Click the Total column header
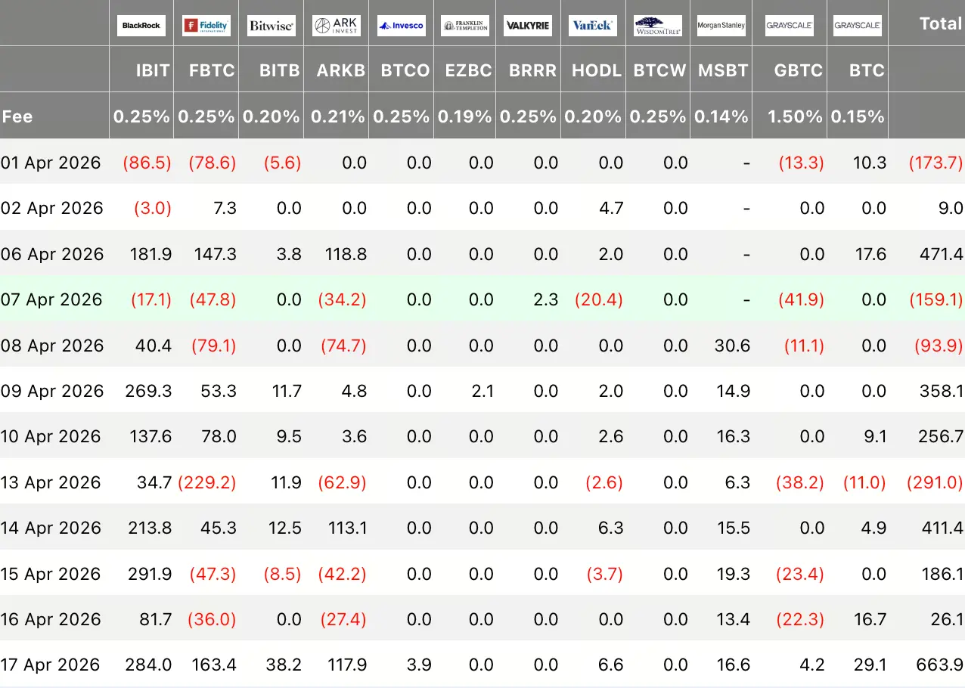This screenshot has width=965, height=688. pos(940,23)
